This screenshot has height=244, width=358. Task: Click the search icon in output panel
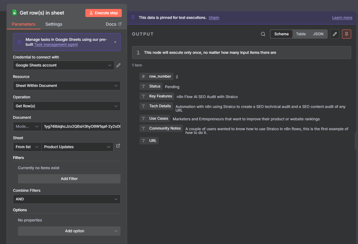click(263, 34)
